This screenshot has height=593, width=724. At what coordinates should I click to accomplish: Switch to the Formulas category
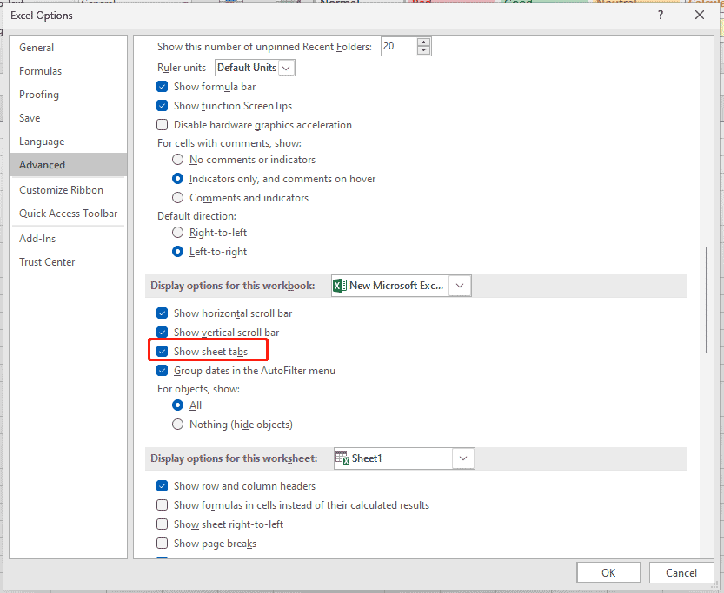tap(41, 70)
